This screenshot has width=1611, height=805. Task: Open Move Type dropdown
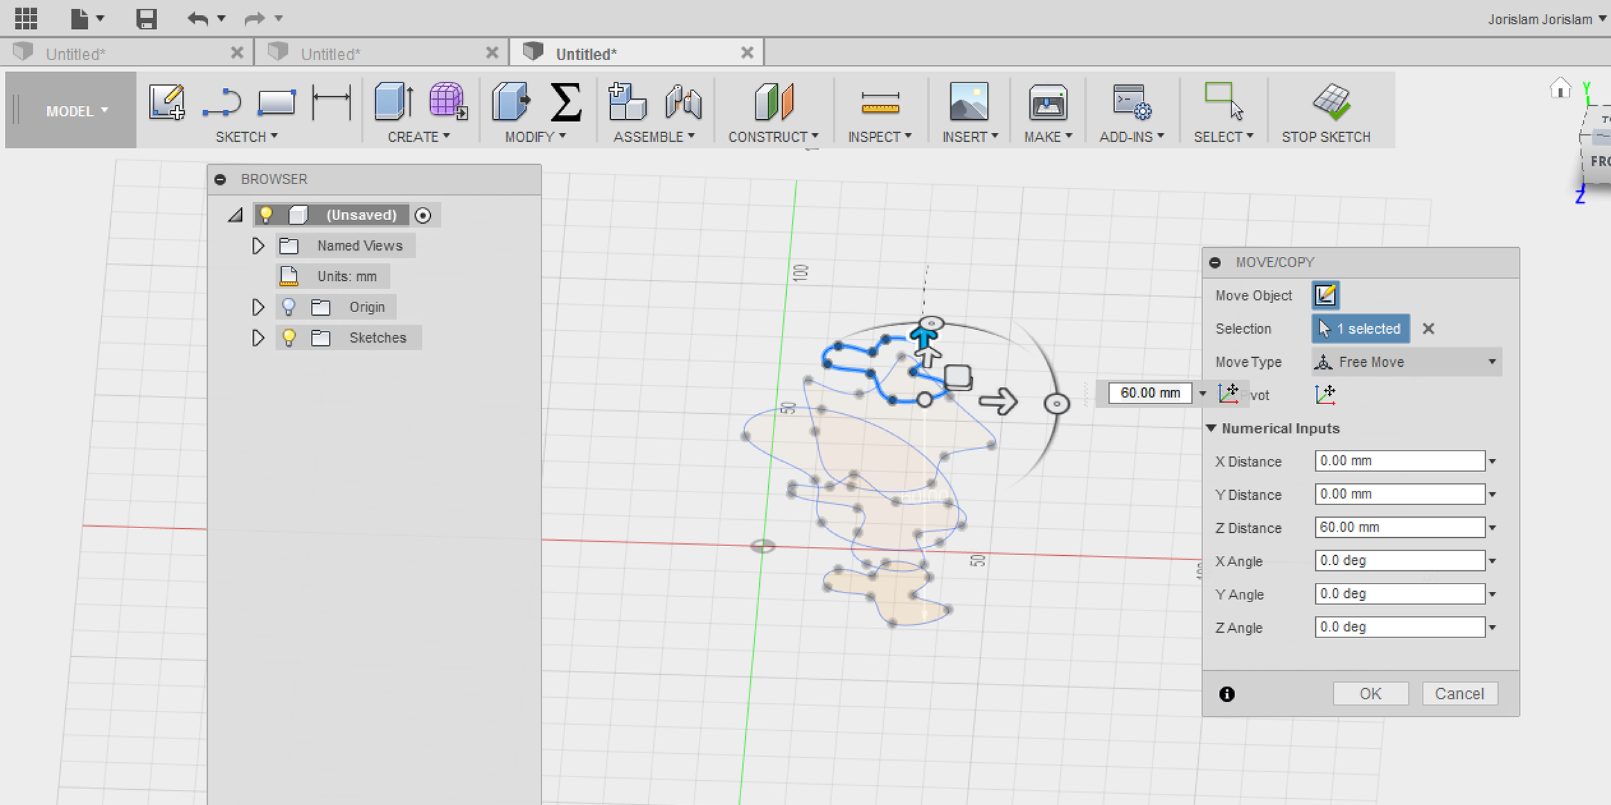[x=1407, y=362]
